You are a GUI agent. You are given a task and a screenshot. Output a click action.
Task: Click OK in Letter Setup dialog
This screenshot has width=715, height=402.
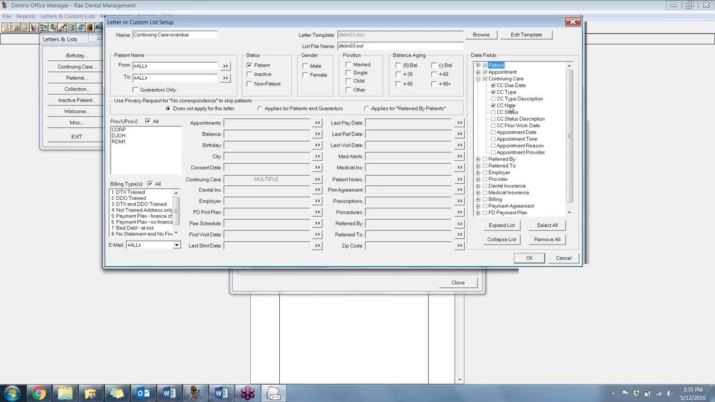click(x=529, y=258)
